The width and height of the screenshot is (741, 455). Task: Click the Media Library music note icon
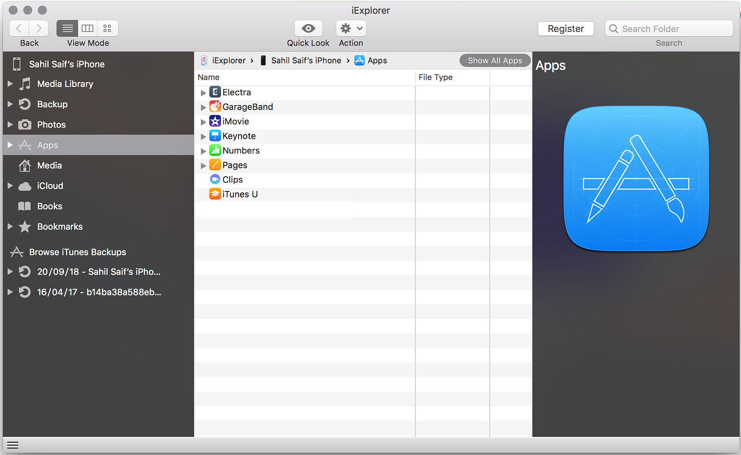[x=25, y=84]
